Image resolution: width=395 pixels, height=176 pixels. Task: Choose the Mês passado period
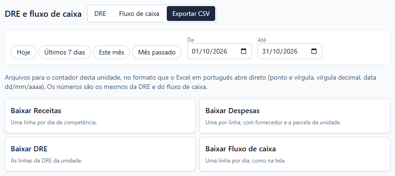157,52
